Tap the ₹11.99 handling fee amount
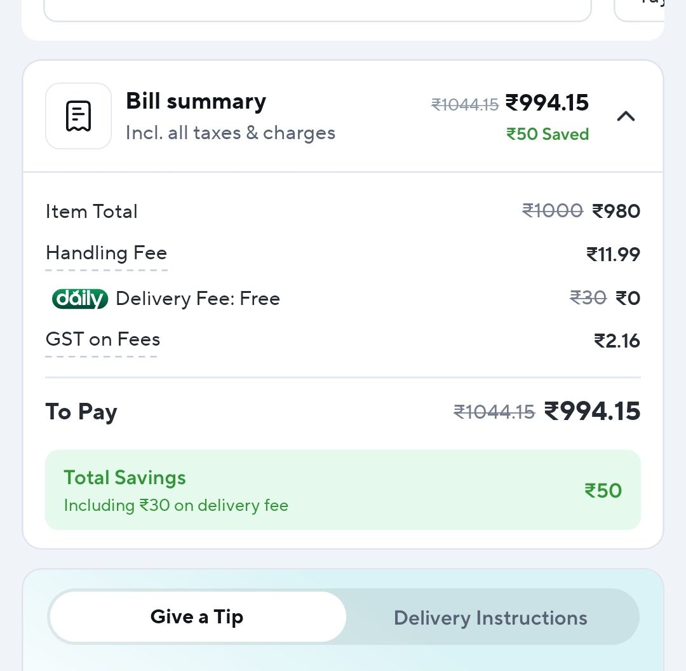The height and width of the screenshot is (671, 686). (x=613, y=255)
